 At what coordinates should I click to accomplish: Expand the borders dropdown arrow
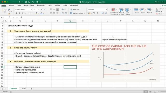[32, 13]
